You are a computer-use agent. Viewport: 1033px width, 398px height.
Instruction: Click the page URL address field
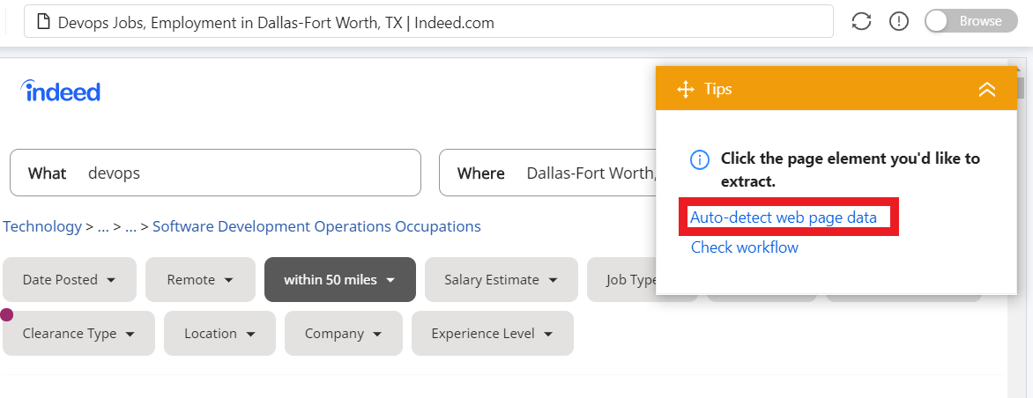click(x=428, y=22)
